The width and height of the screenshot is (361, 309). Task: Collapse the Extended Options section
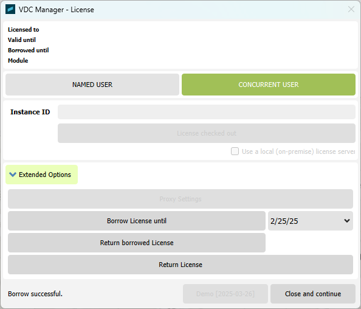coord(42,175)
